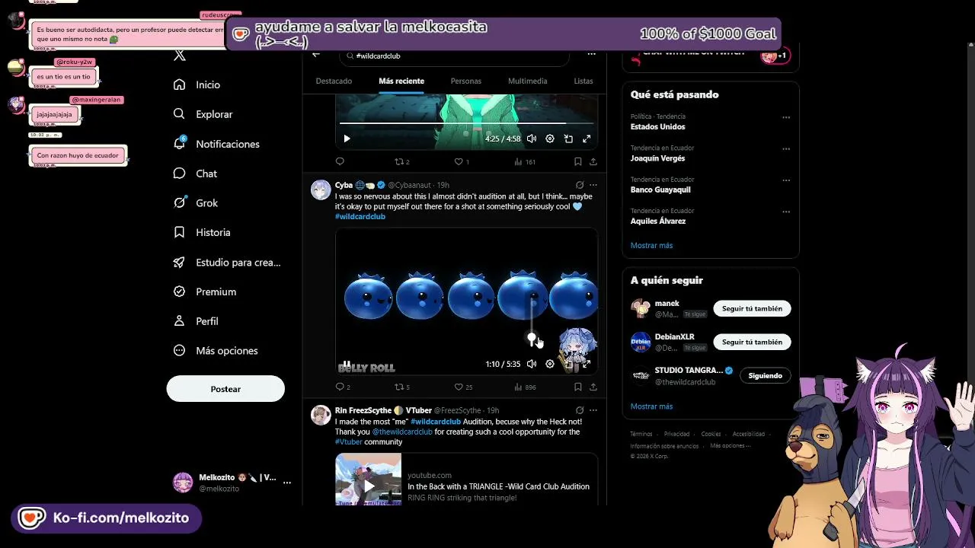Open settings gear on Cyba's video
The height and width of the screenshot is (548, 975).
[550, 365]
